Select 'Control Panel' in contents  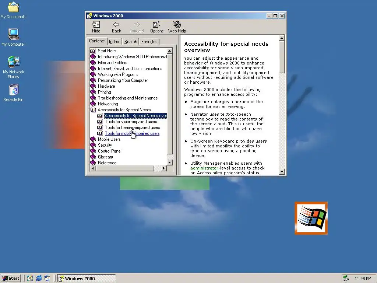(x=110, y=151)
